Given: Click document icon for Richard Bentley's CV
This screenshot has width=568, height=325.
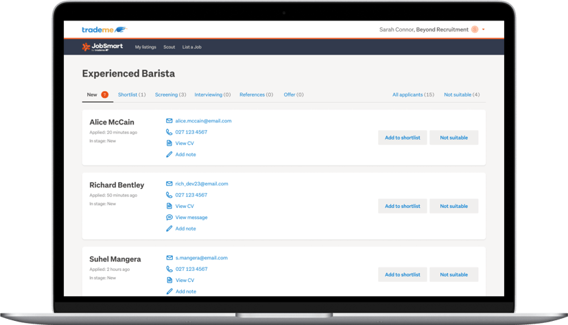Looking at the screenshot, I should click(169, 206).
